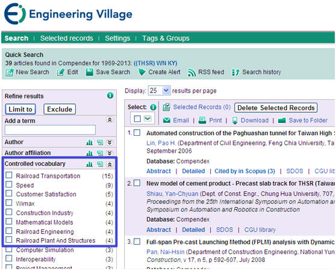Check the Computer Simulation checkbox
The height and width of the screenshot is (271, 336).
point(9,249)
